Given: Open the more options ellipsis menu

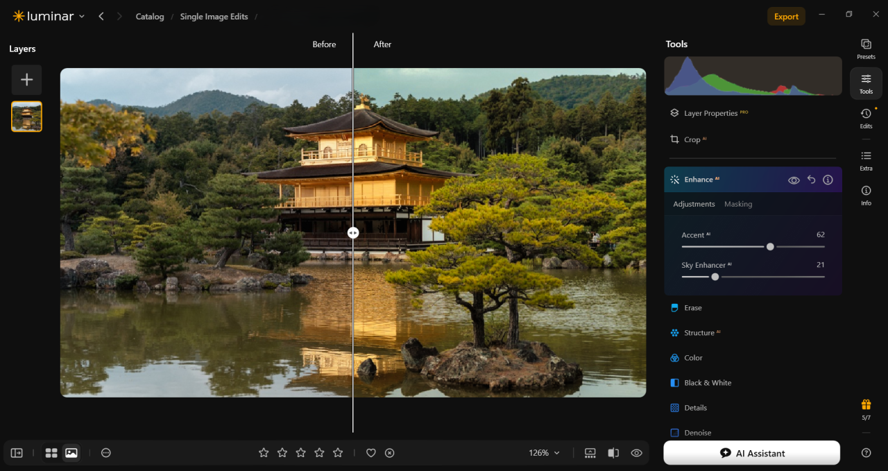Looking at the screenshot, I should [106, 453].
